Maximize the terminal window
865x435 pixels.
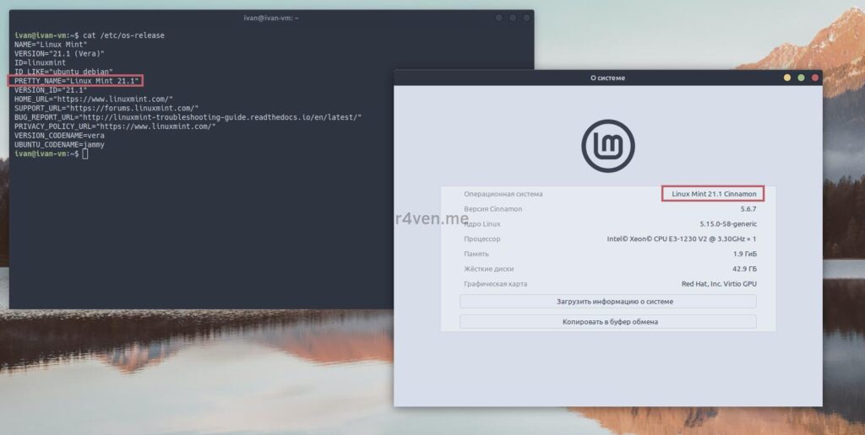pos(512,18)
